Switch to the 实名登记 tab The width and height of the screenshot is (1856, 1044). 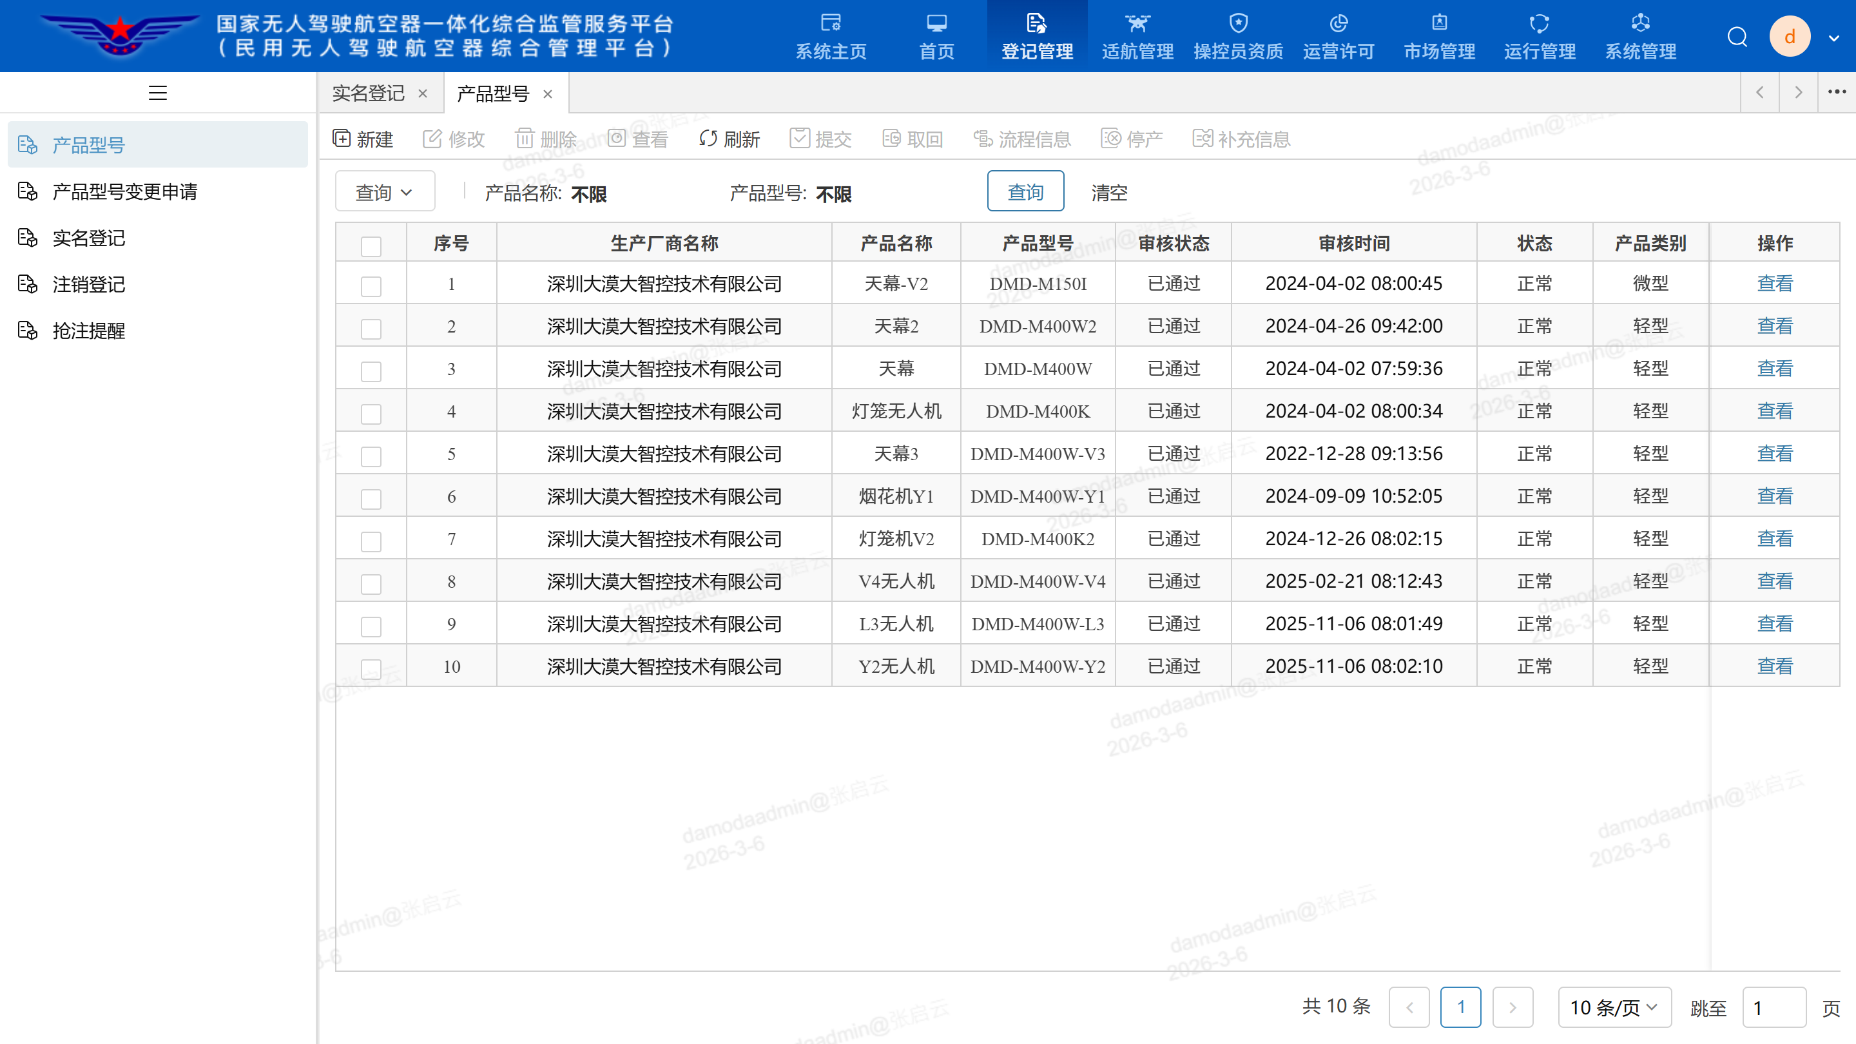click(x=368, y=93)
